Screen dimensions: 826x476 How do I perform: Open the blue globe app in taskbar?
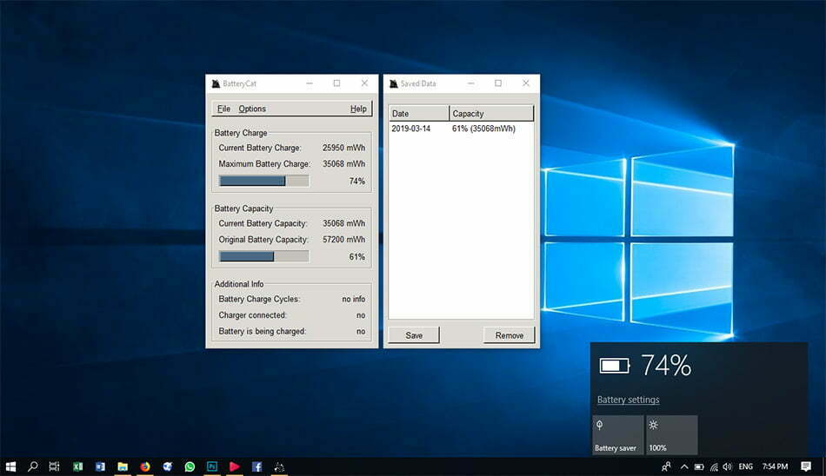168,466
